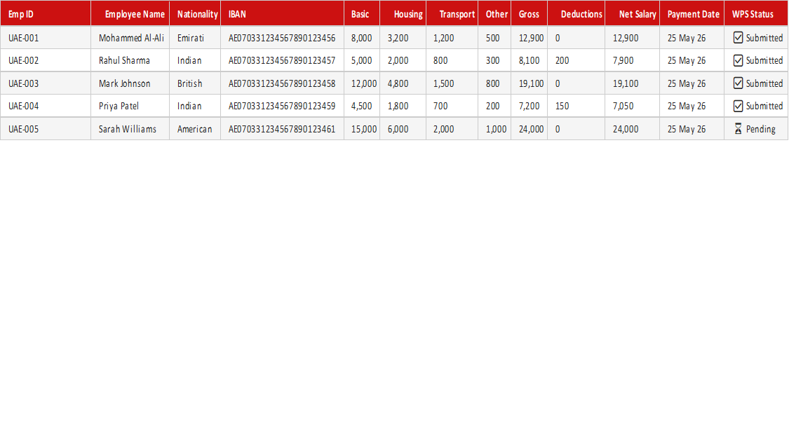Screen dimensions: 789x438
Task: Click Rahul Sharma's Indian nationality cell
Action: click(195, 60)
